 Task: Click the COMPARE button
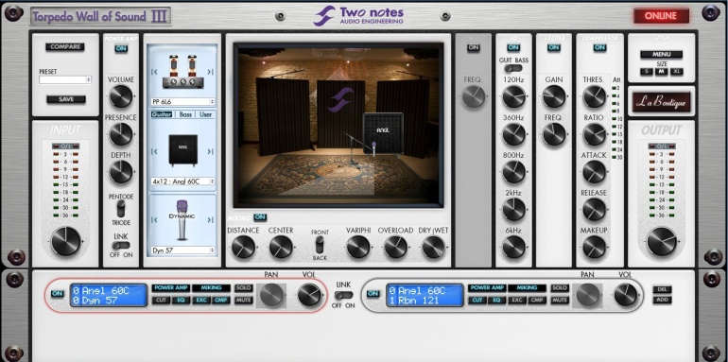pyautogui.click(x=65, y=47)
